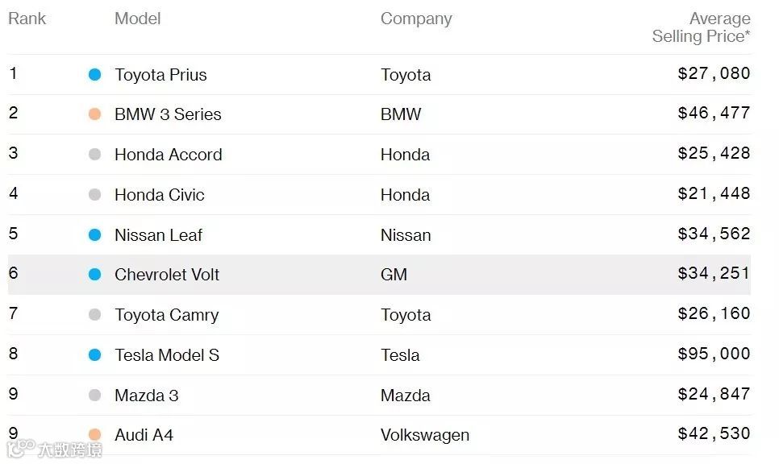Click the Company column header
The image size is (779, 464).
[416, 19]
